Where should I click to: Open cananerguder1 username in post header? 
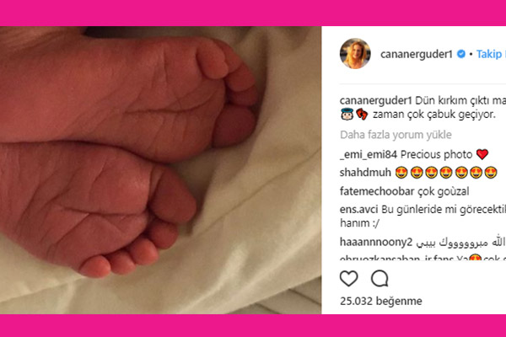click(417, 54)
